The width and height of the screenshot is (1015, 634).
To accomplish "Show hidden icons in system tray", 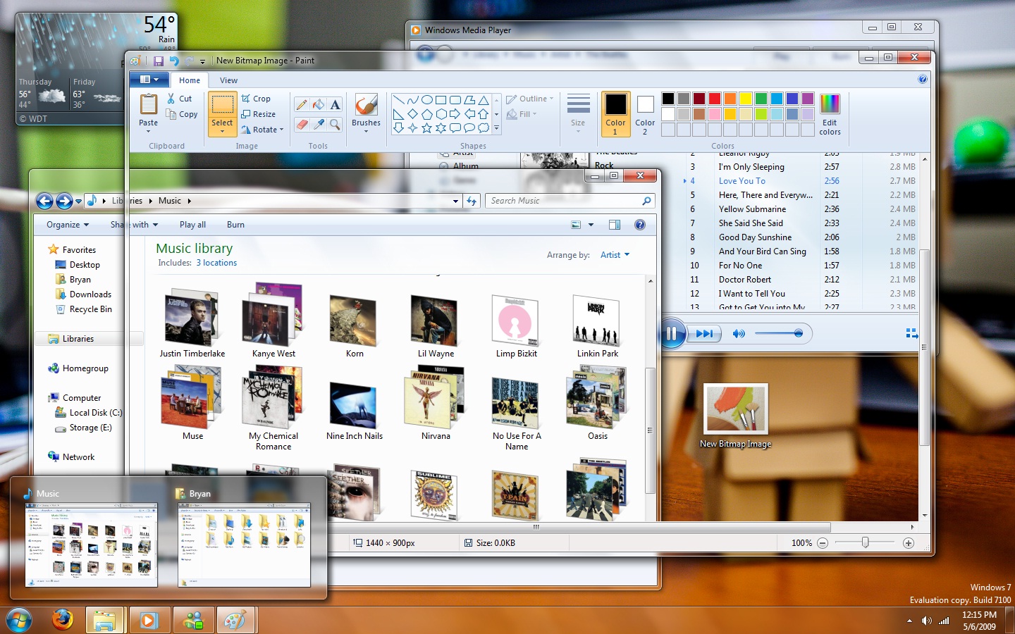I will click(x=909, y=621).
